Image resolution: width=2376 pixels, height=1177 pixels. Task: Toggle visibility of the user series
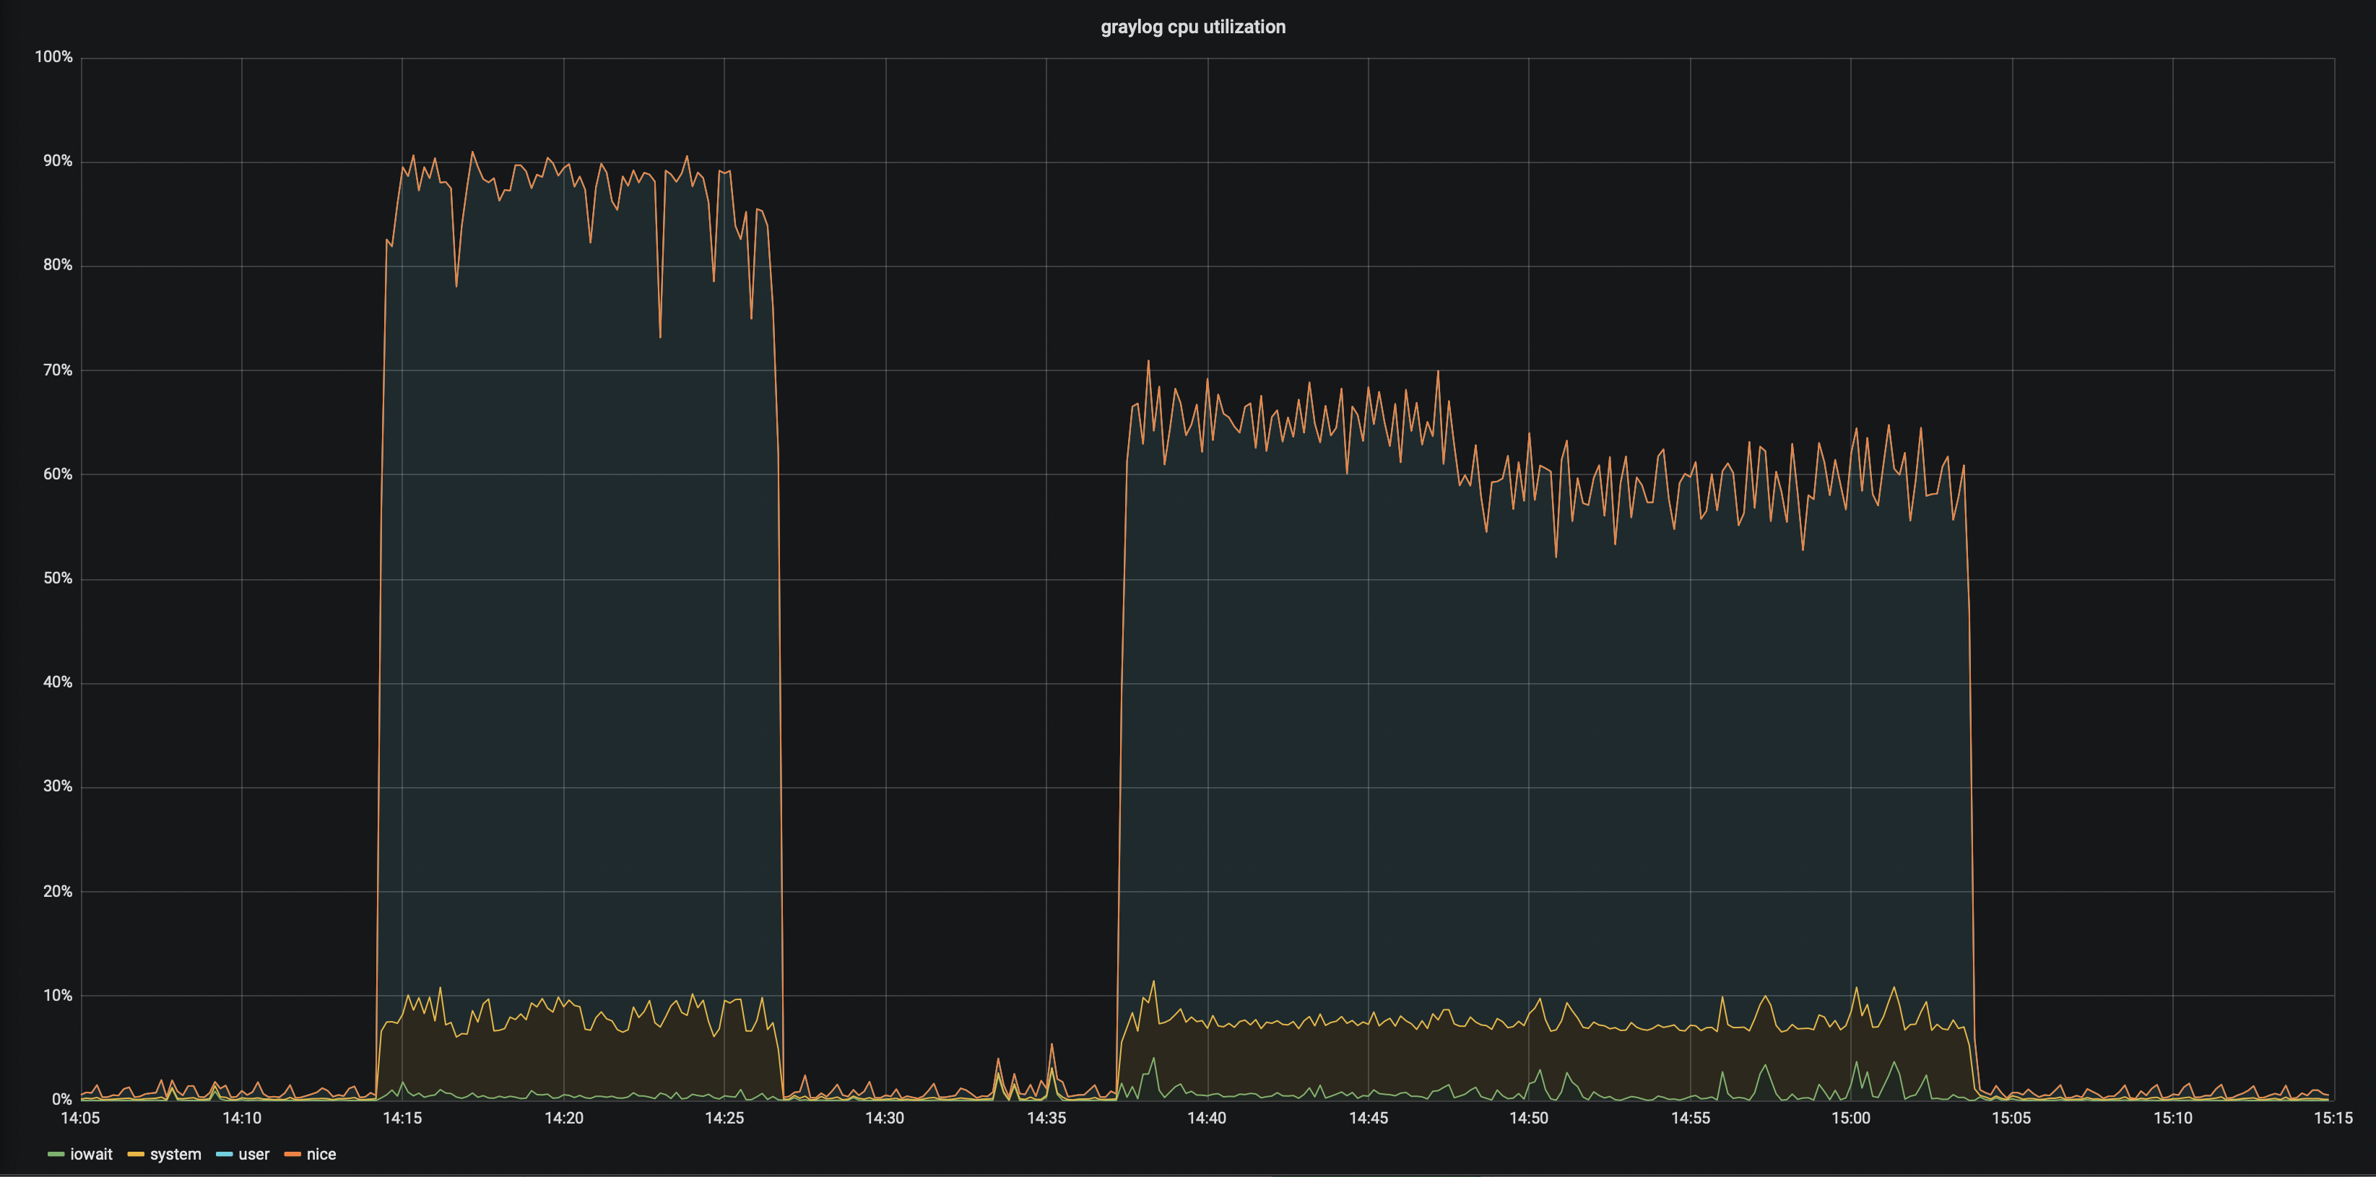[253, 1154]
